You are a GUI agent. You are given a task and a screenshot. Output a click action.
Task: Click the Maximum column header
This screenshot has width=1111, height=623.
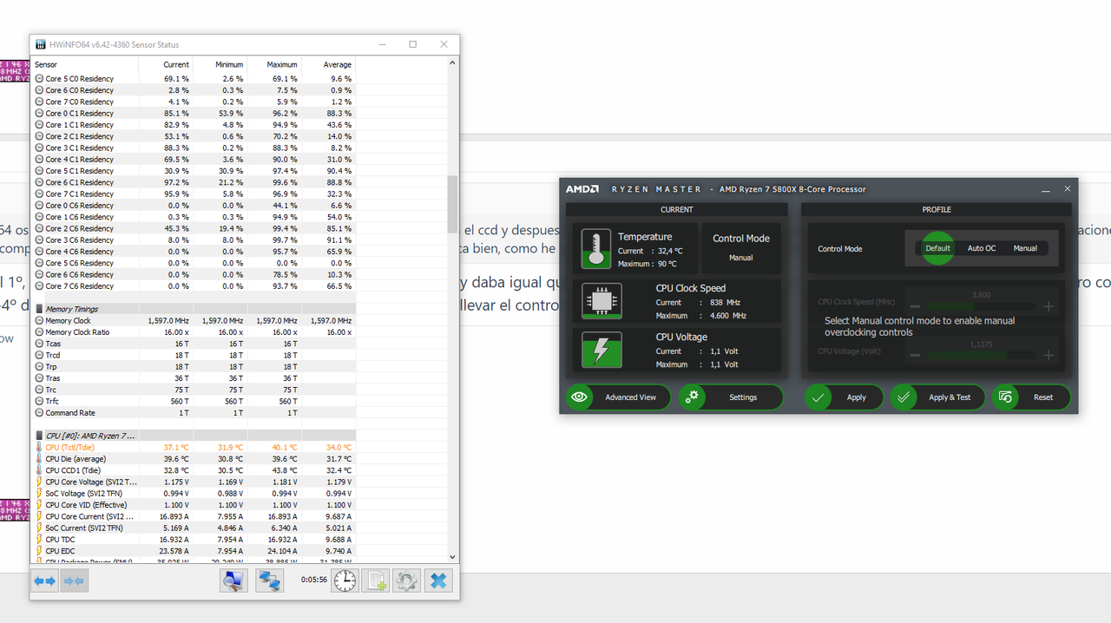coord(274,64)
